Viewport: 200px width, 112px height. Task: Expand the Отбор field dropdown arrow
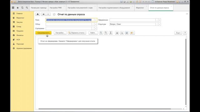[x=96, y=24]
